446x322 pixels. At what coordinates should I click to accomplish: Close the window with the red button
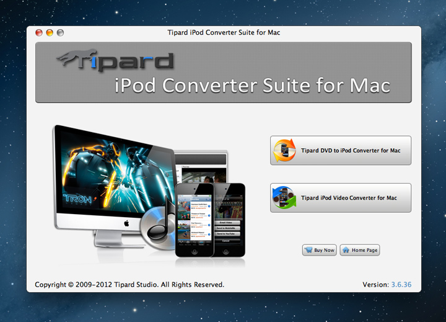point(39,33)
